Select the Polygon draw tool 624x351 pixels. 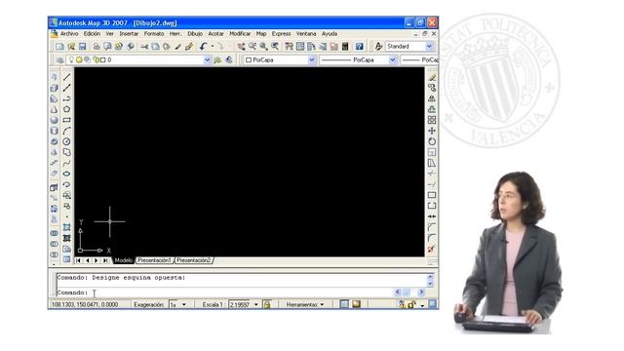[66, 109]
